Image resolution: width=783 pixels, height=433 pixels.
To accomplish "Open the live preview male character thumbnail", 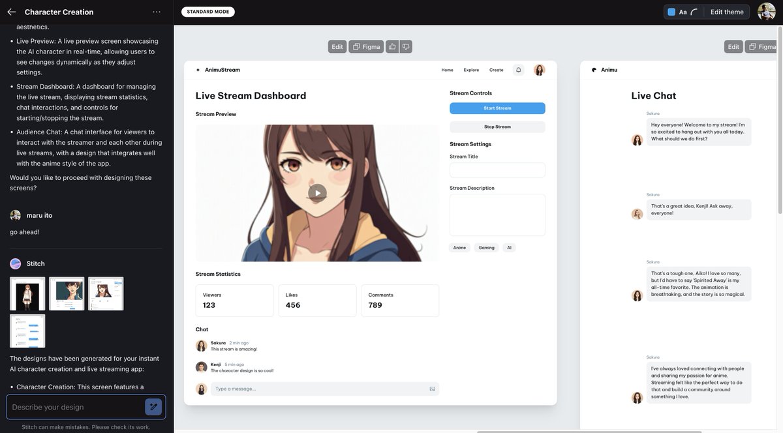I will pyautogui.click(x=67, y=293).
